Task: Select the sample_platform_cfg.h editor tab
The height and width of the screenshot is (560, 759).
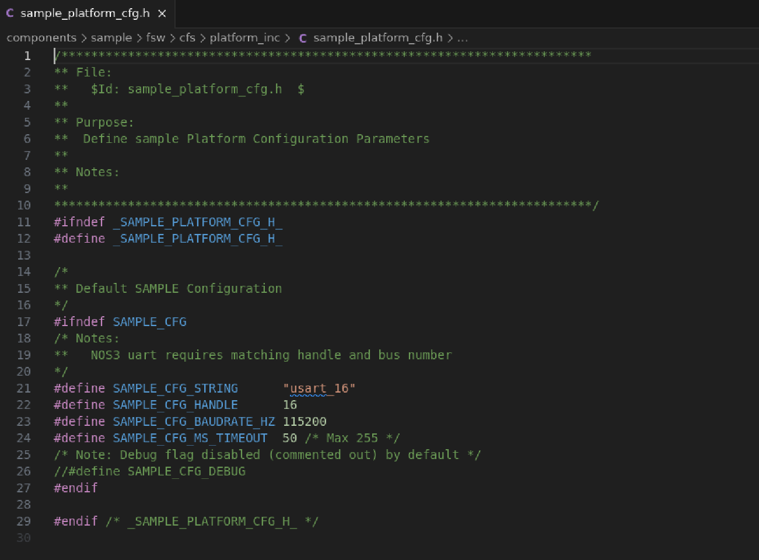Action: point(86,13)
